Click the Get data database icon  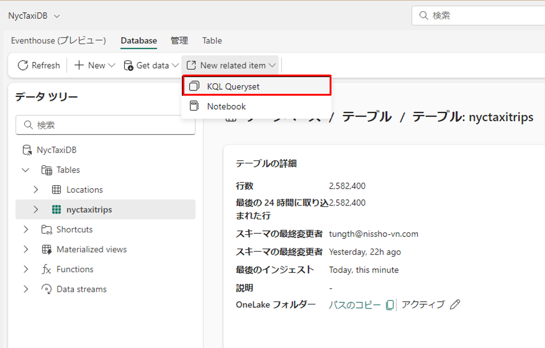(129, 65)
